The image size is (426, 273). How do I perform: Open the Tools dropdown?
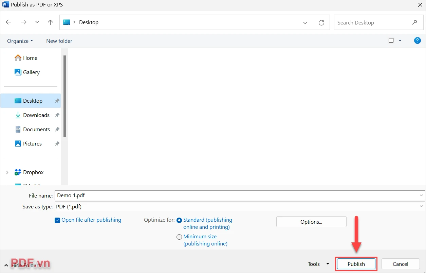[318, 264]
